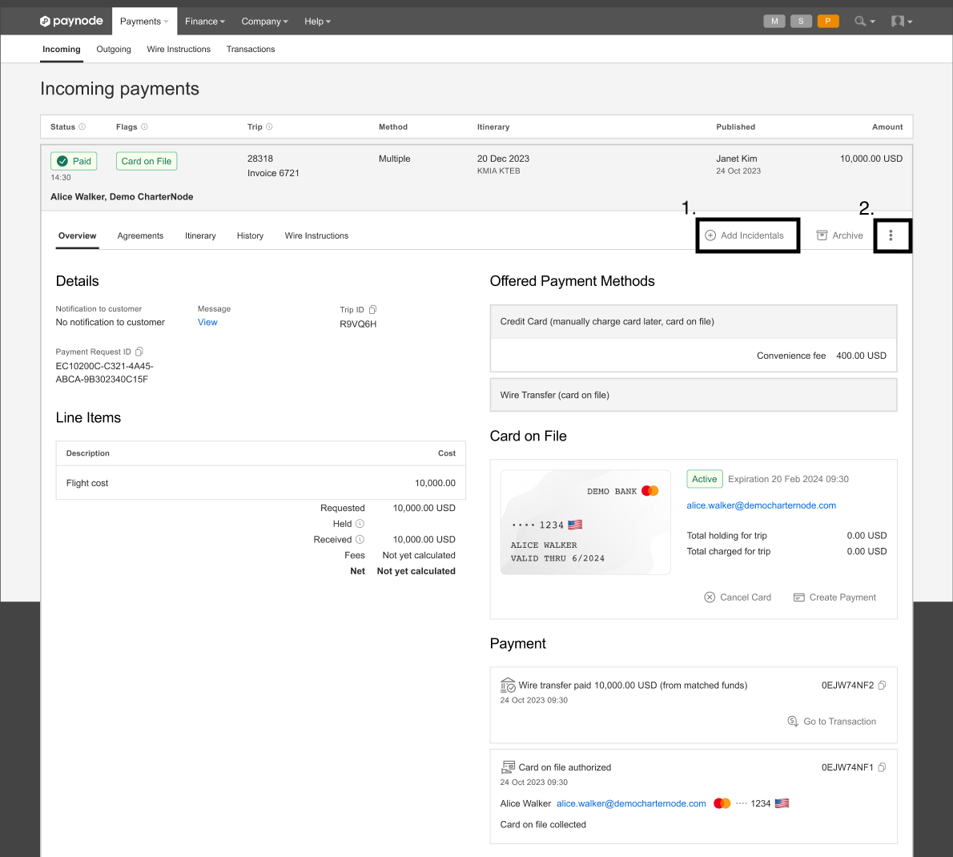Click the Create Payment button

(x=834, y=597)
